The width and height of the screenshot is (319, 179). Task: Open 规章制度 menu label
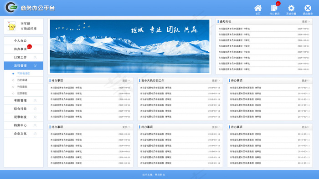(21, 117)
